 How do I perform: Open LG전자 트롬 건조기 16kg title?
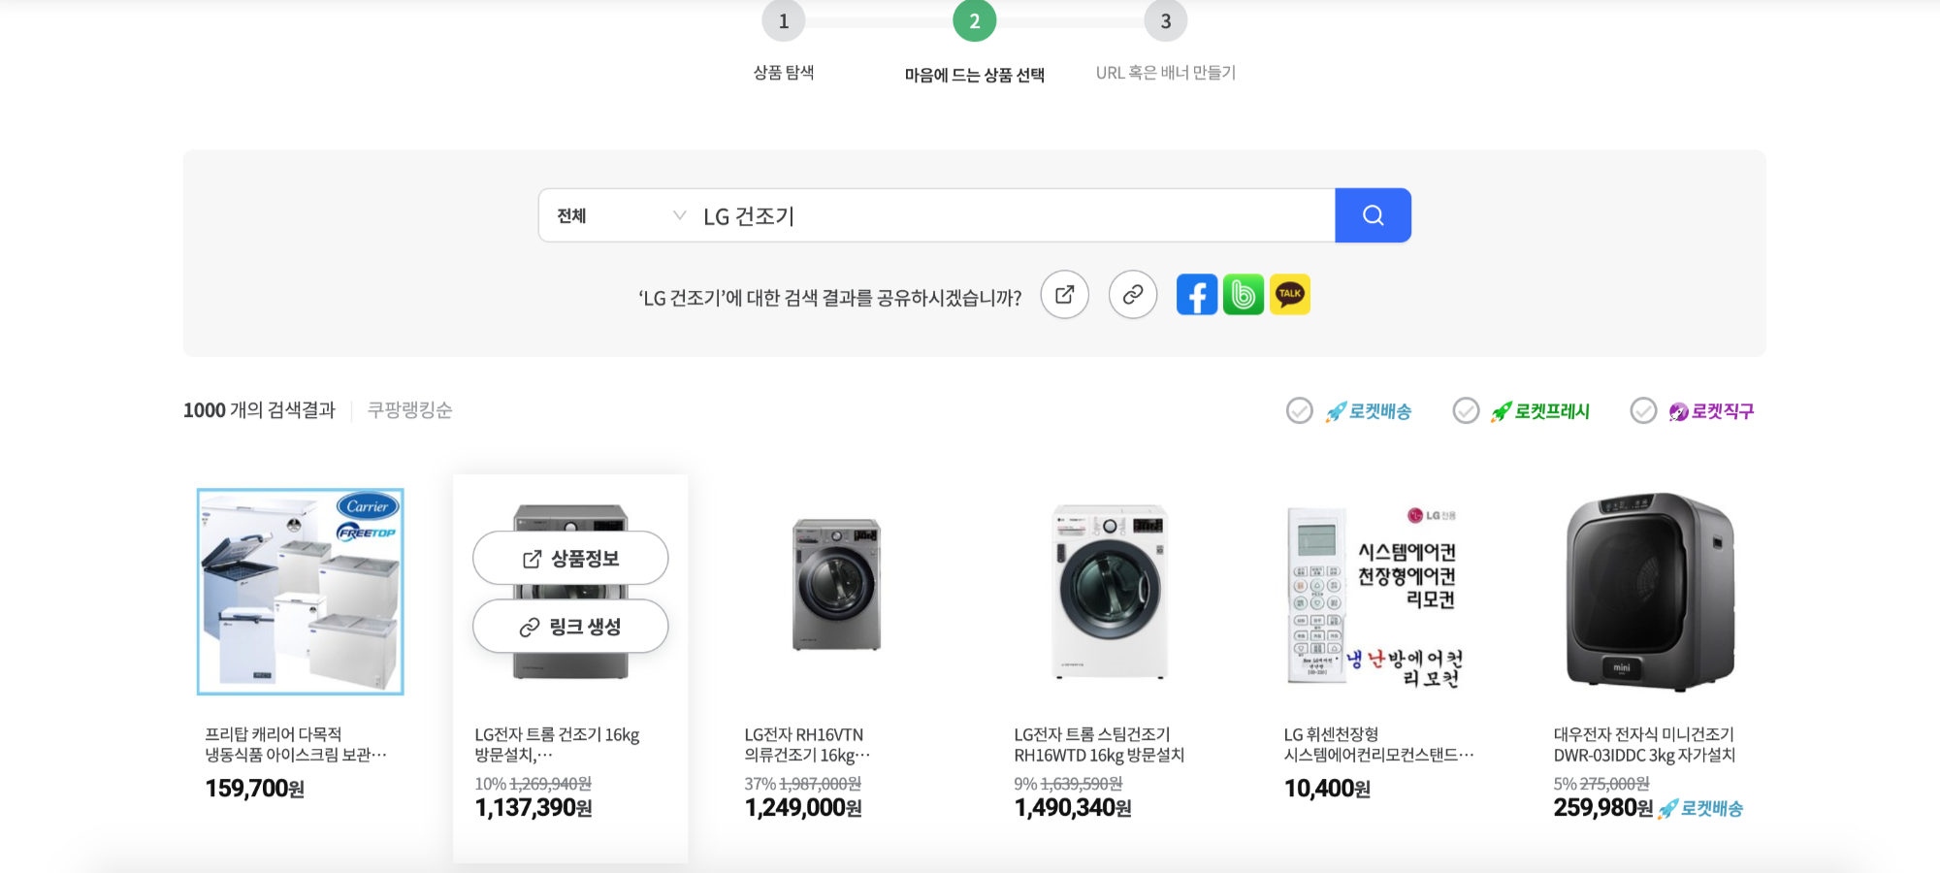[x=557, y=745]
